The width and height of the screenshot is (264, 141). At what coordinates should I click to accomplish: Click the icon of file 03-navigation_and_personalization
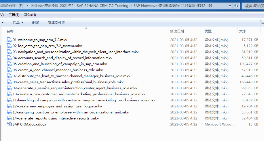pyautogui.click(x=9, y=52)
